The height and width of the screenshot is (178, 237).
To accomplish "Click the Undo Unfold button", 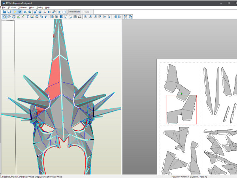I will tap(75, 11).
